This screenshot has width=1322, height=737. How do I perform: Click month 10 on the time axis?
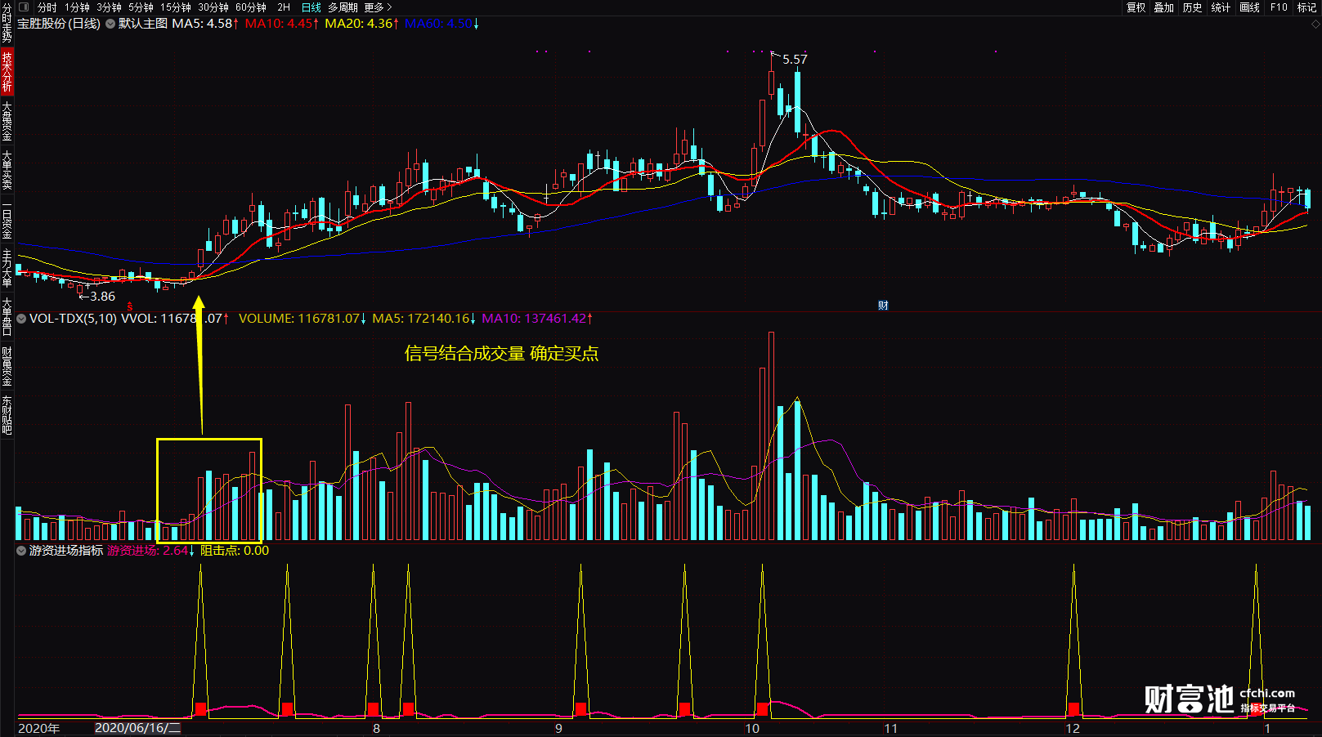point(751,728)
